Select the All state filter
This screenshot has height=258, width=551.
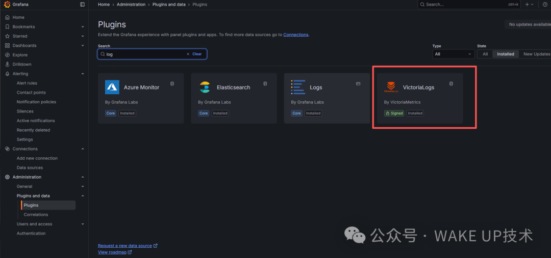485,54
